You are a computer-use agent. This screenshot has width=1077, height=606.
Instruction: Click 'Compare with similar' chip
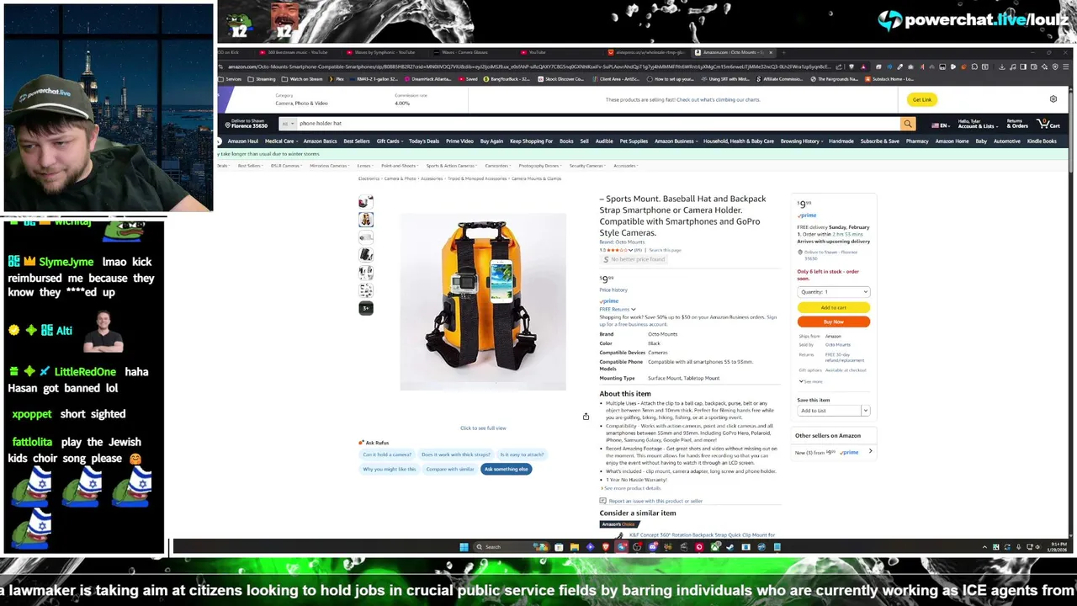coord(450,469)
